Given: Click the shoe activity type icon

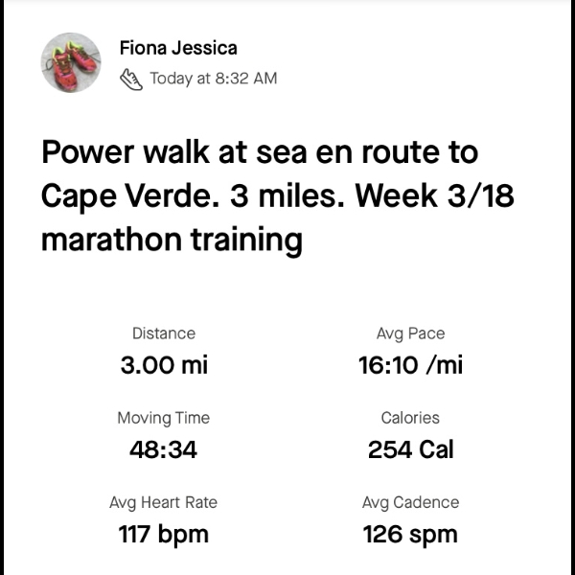Looking at the screenshot, I should coord(131,80).
